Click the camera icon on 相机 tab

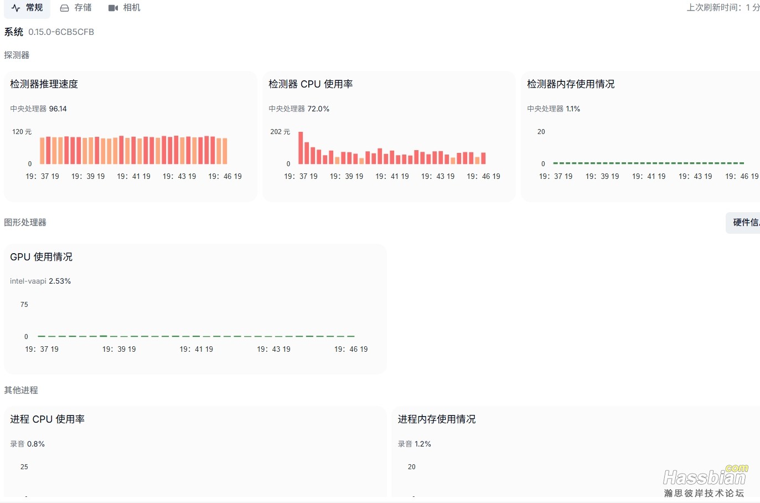(113, 8)
